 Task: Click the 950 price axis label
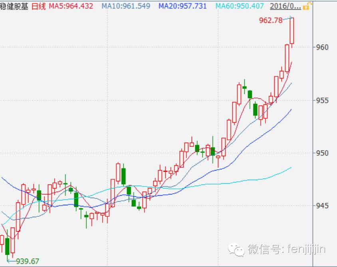322,153
